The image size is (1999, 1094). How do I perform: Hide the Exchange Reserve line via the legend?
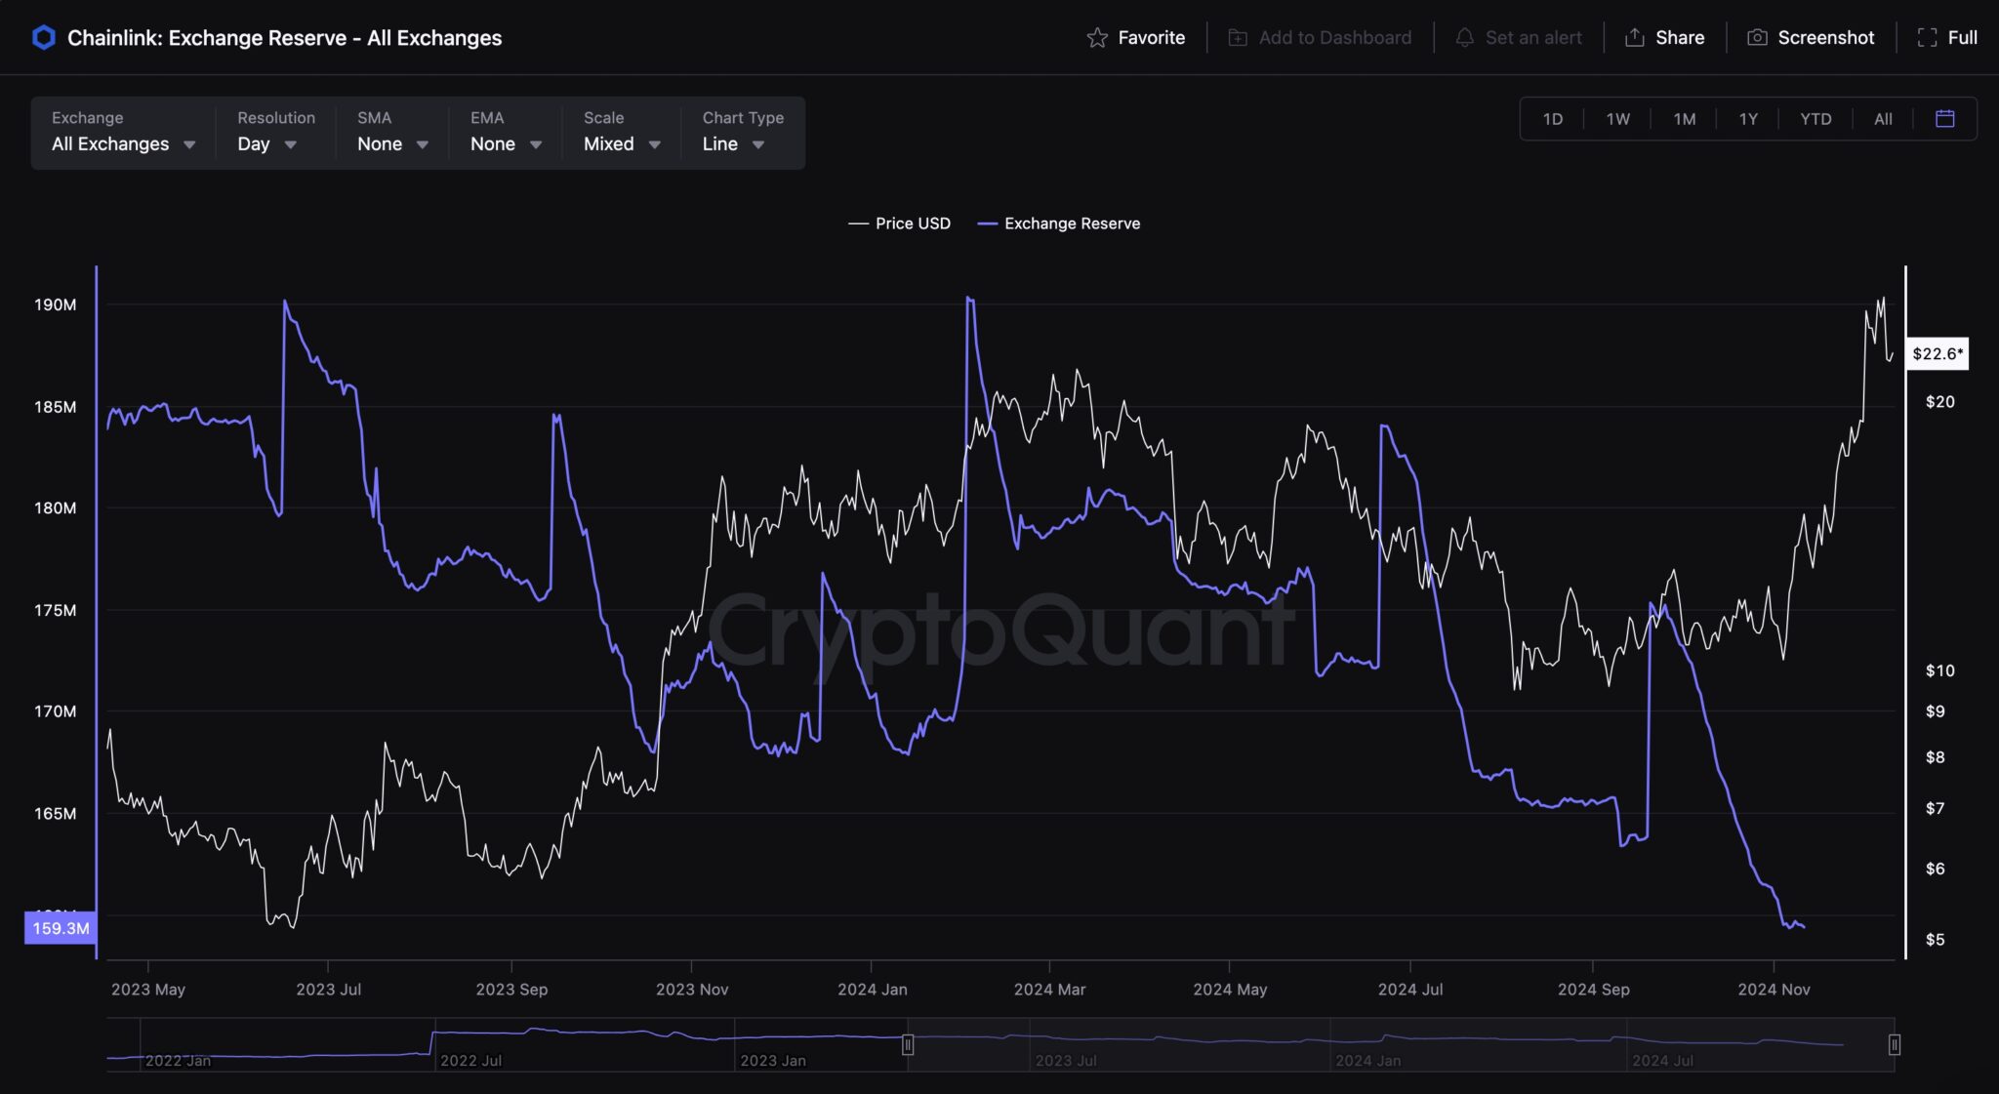point(1059,223)
